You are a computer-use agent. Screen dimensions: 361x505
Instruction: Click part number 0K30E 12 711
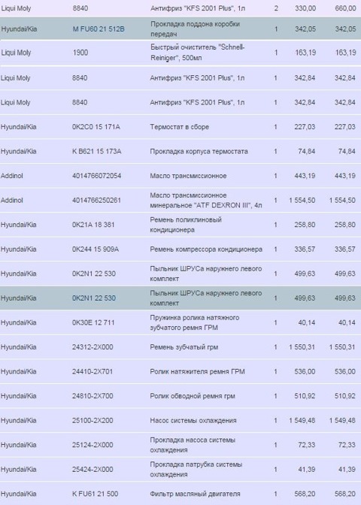click(x=93, y=322)
